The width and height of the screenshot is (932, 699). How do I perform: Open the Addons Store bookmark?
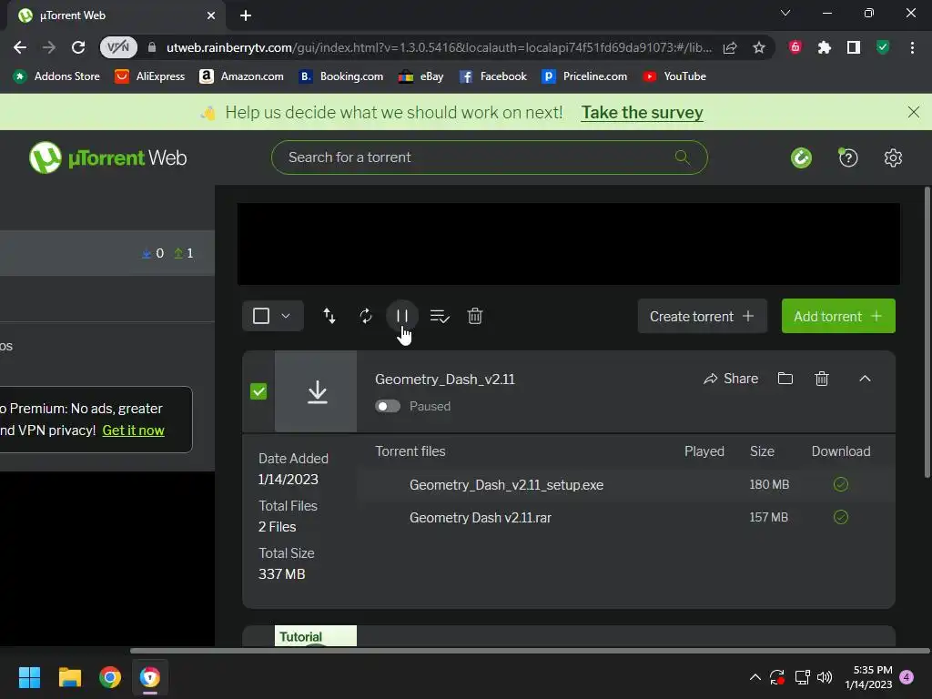[56, 76]
